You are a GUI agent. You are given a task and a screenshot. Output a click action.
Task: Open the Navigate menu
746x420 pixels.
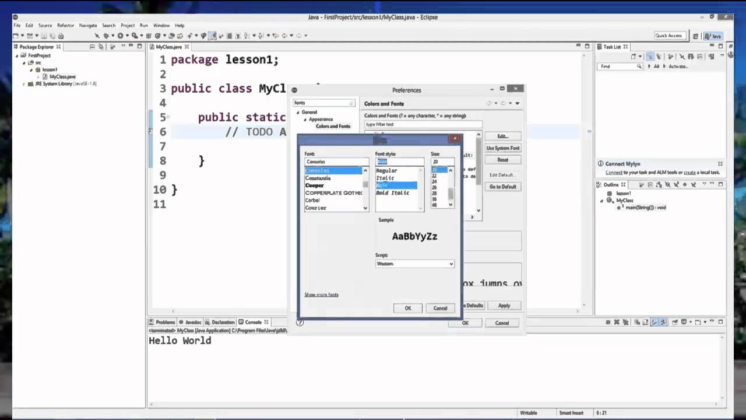click(88, 26)
